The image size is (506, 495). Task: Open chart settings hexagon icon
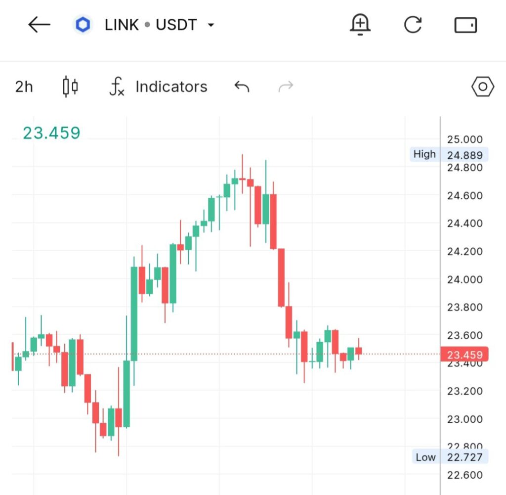point(482,87)
